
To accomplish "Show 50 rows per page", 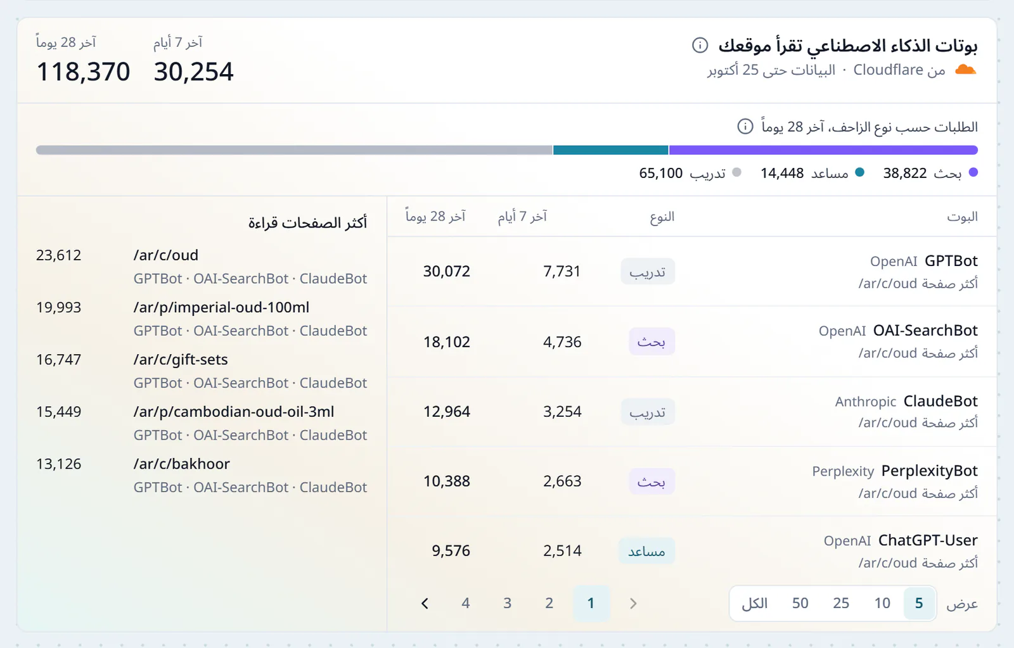I will tap(800, 603).
